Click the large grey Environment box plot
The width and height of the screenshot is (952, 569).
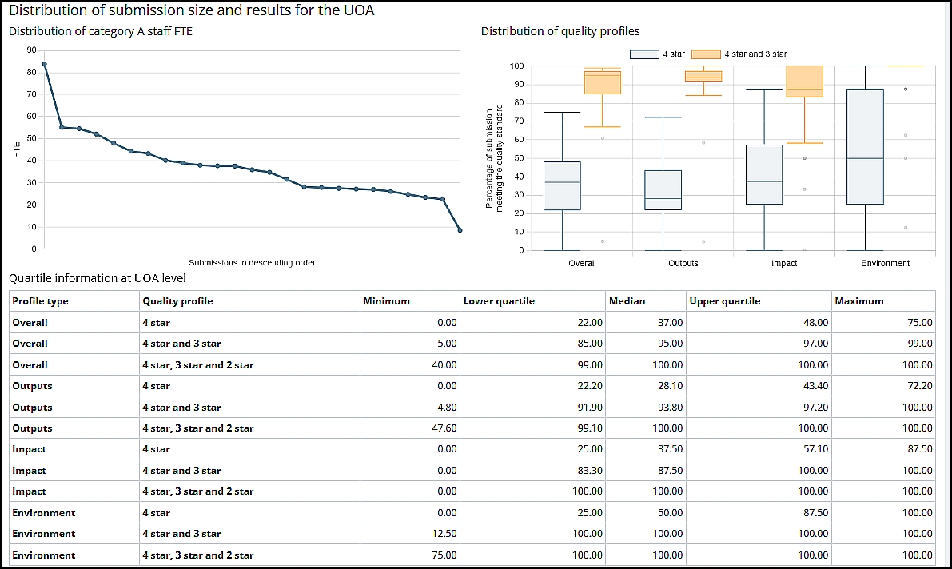pos(865,146)
